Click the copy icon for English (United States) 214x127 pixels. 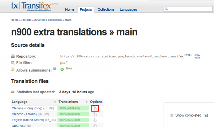coord(95,120)
